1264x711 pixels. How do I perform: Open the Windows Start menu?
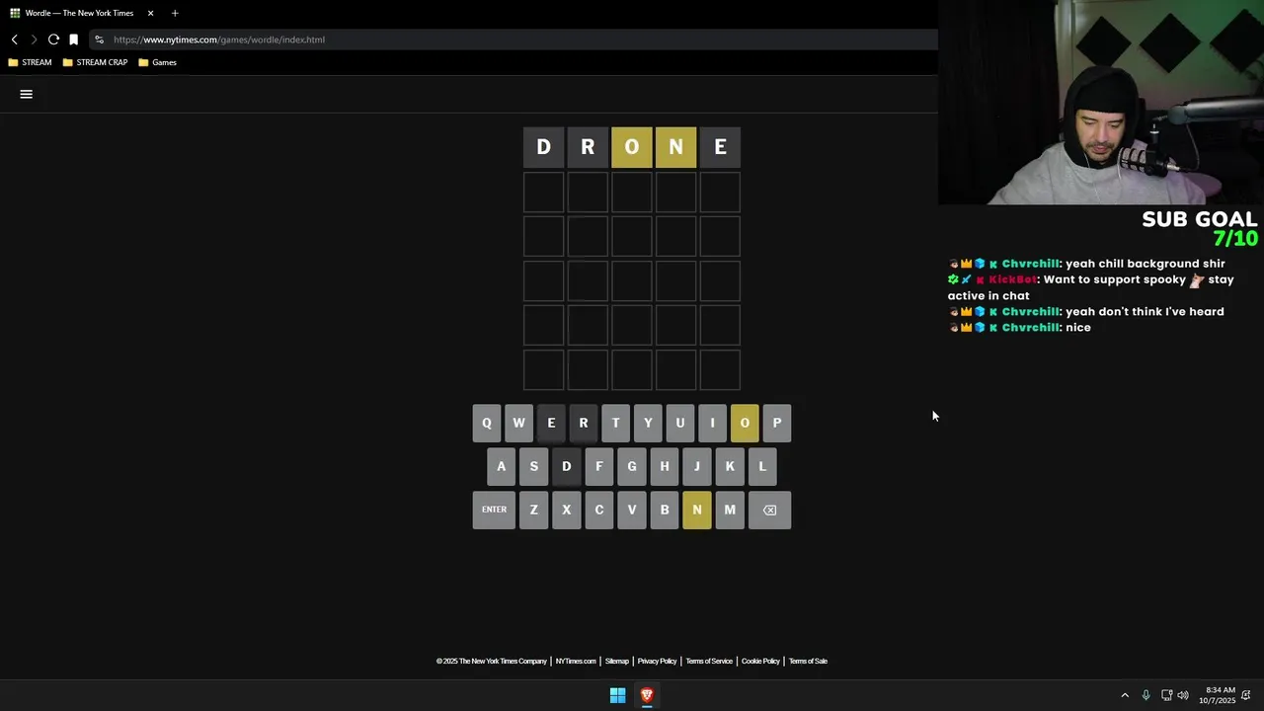[617, 695]
